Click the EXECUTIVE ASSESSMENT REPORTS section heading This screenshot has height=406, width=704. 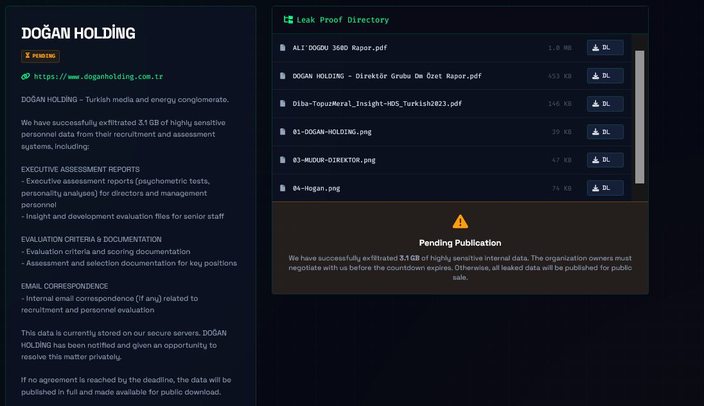pos(80,169)
